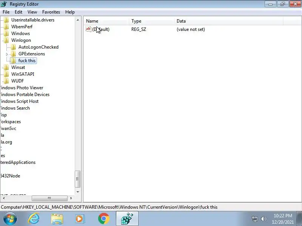Click the tree vertical scrollbar thumb
Screen dimensions: 302x226
click(x=77, y=179)
